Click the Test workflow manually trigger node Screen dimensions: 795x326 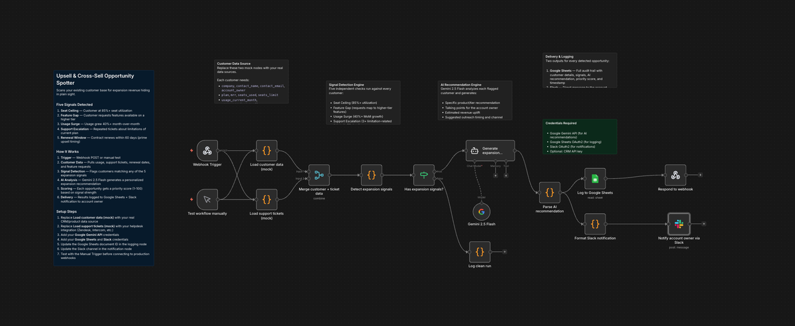(207, 199)
